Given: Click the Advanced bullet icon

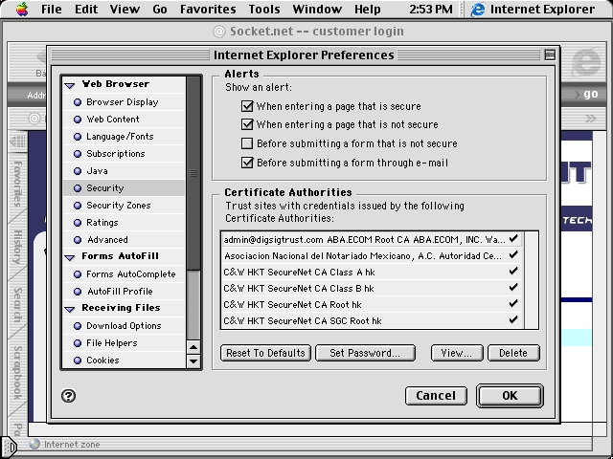Looking at the screenshot, I should pyautogui.click(x=78, y=240).
